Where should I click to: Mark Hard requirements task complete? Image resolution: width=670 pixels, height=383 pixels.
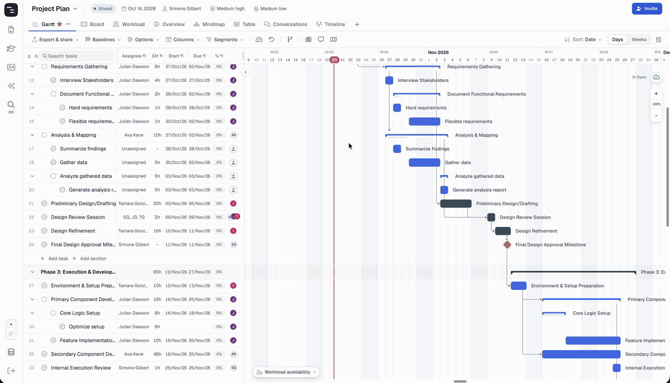click(63, 108)
